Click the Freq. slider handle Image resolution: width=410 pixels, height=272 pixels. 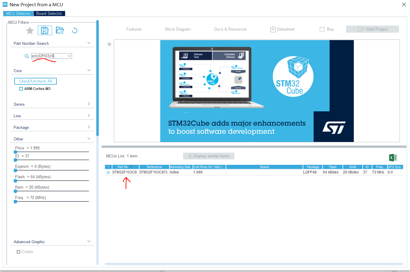15,202
